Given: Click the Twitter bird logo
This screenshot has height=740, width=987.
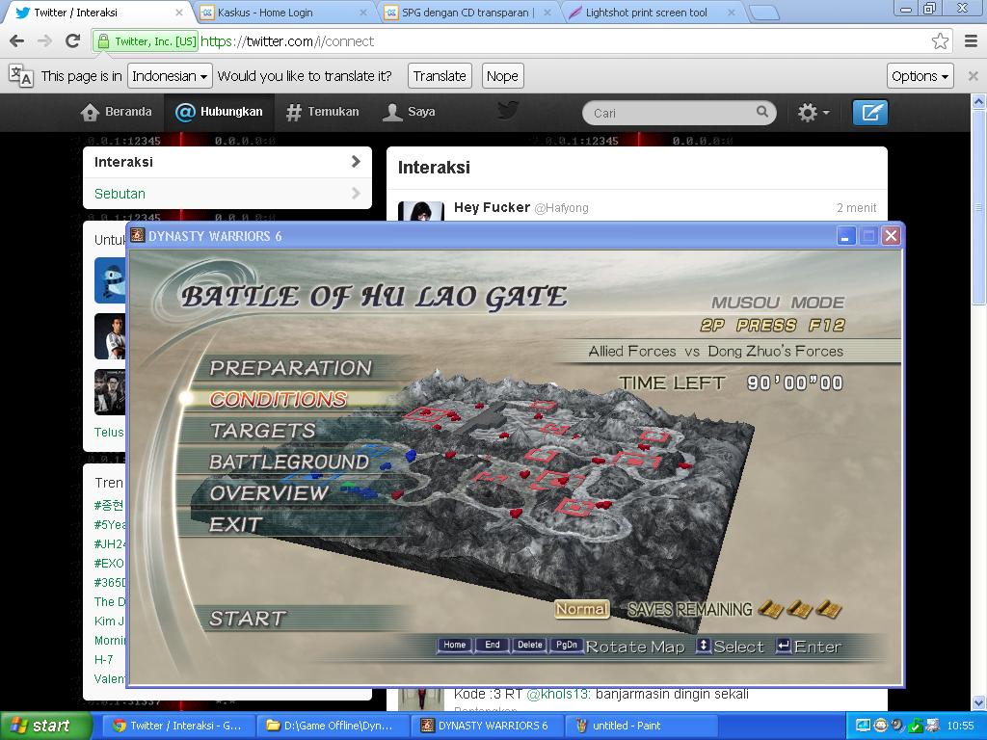Looking at the screenshot, I should point(508,111).
